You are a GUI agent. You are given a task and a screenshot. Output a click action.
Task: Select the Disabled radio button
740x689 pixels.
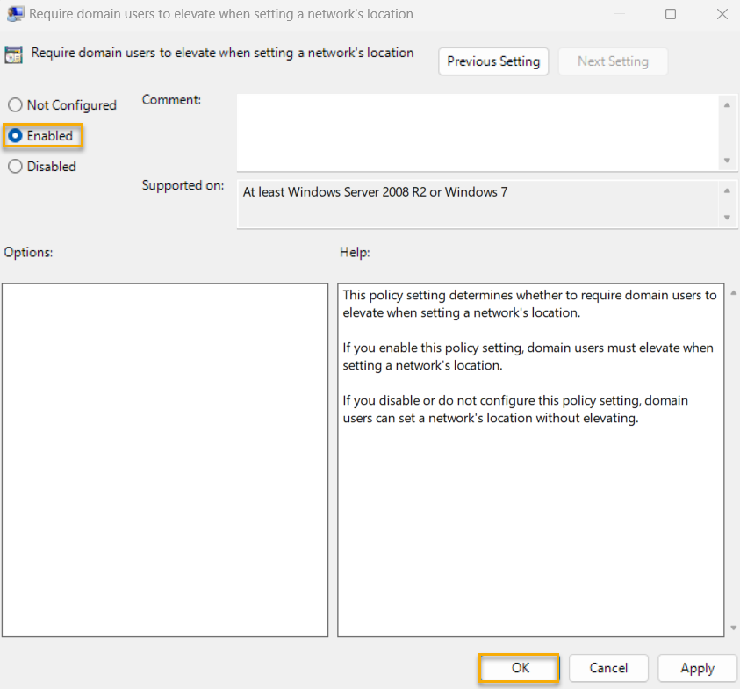point(15,166)
